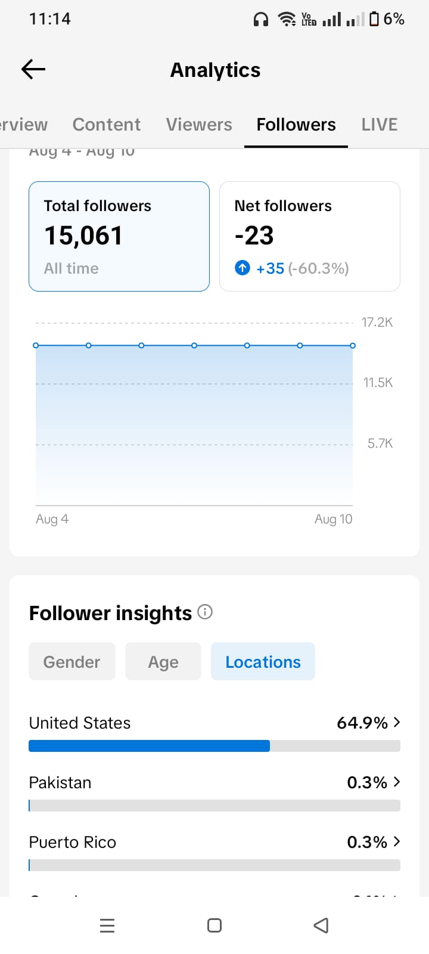The height and width of the screenshot is (954, 429).
Task: Open the Follower insights info icon
Action: (204, 612)
